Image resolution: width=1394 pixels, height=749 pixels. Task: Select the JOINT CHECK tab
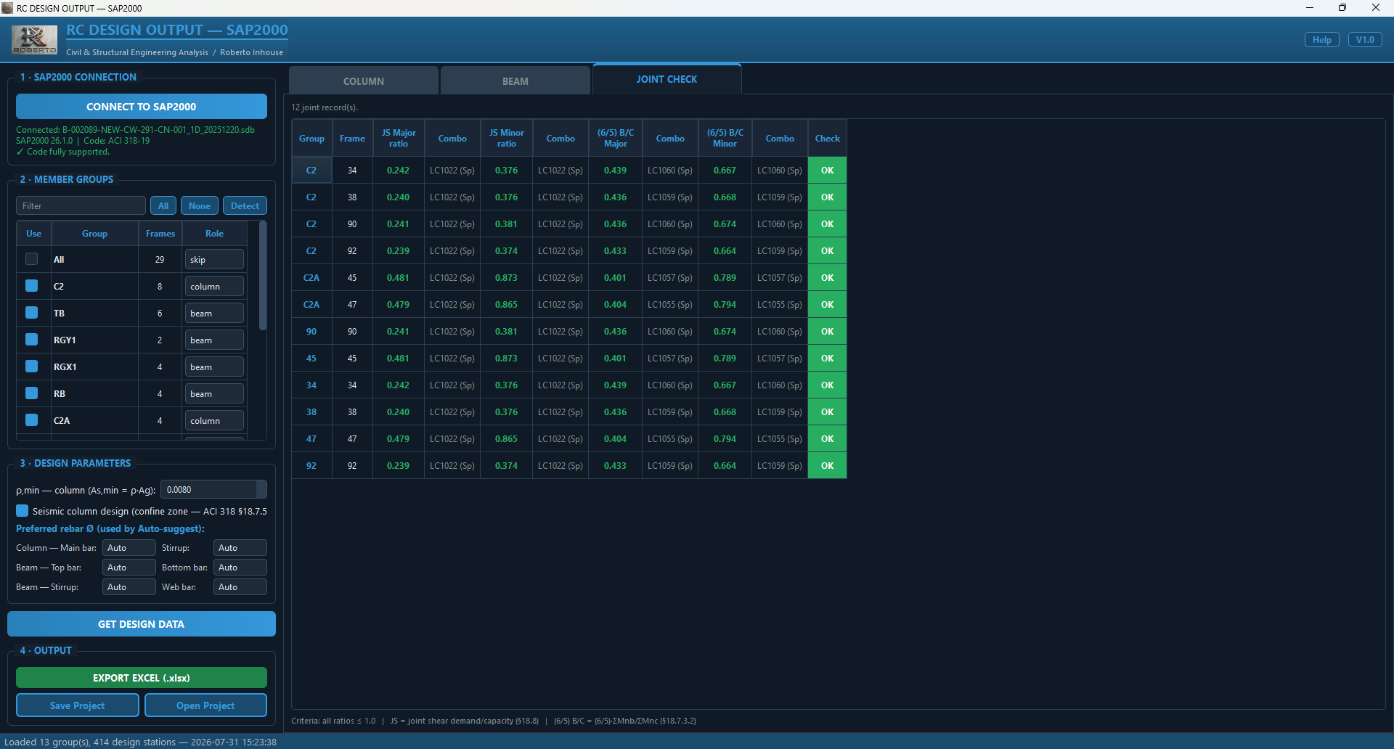[x=667, y=79]
